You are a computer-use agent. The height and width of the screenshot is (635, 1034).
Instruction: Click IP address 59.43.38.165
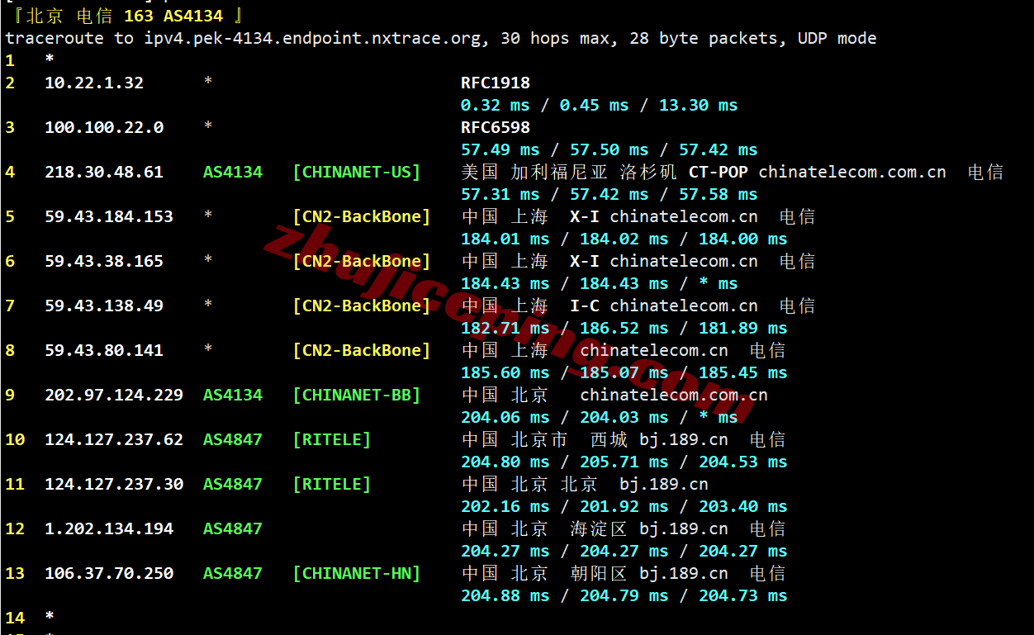(x=104, y=261)
